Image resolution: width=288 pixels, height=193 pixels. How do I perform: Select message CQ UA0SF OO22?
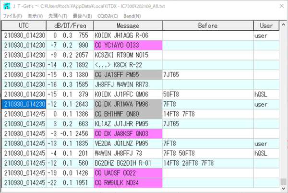coord(128,173)
